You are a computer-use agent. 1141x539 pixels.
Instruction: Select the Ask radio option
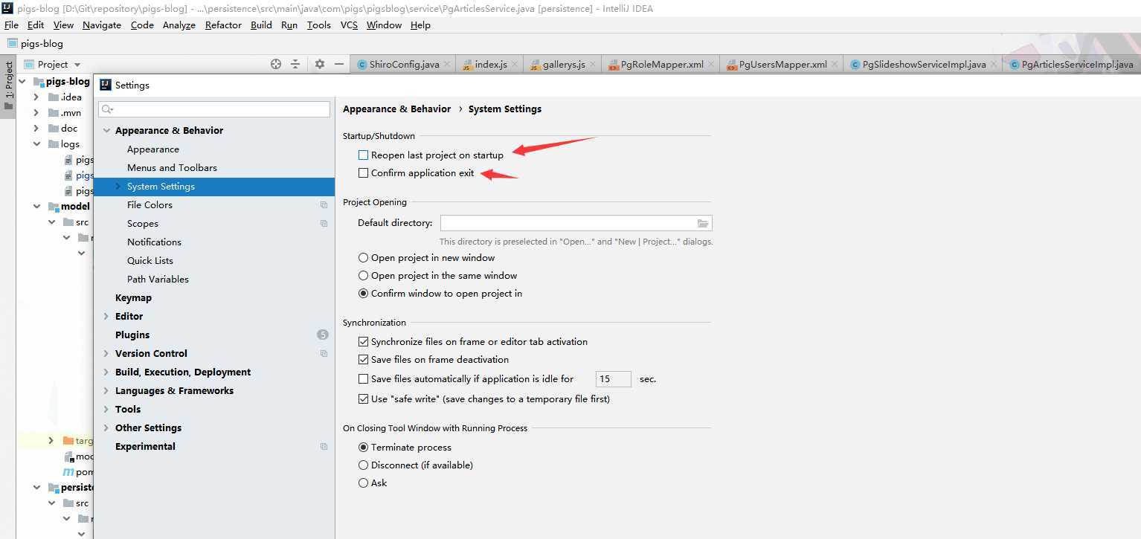[x=363, y=483]
